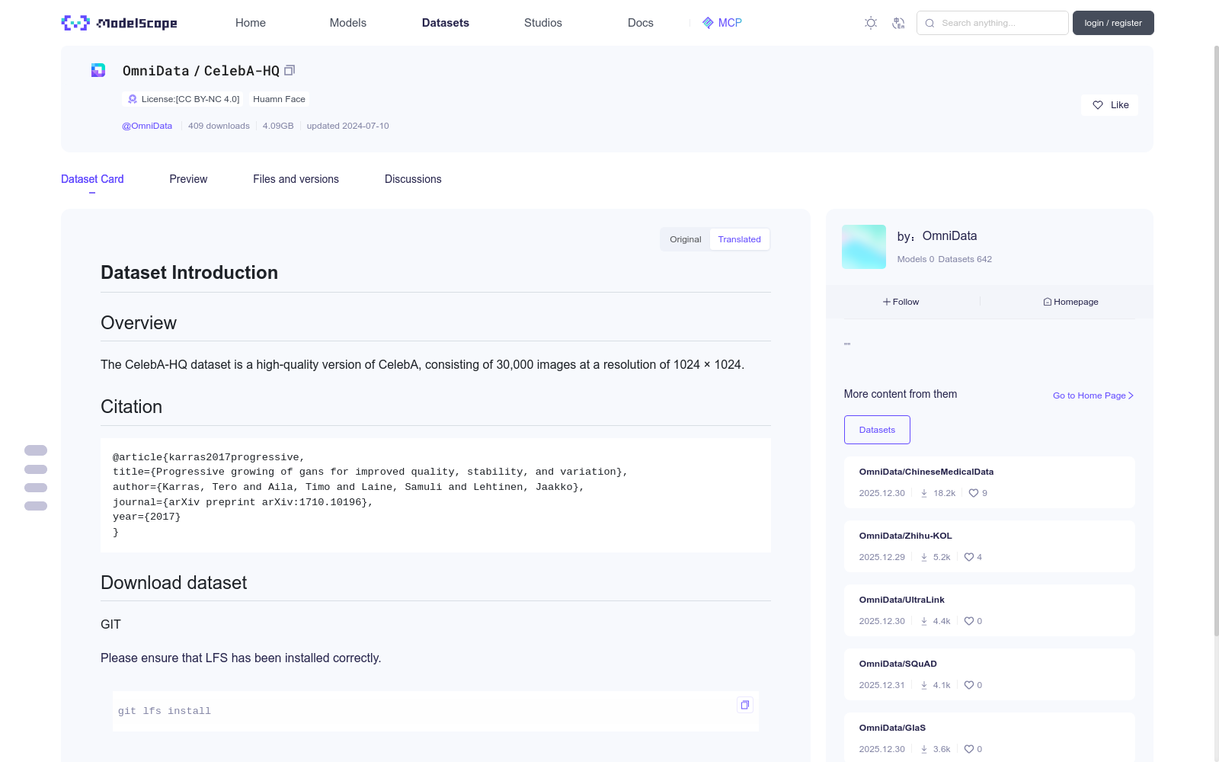Open the Files and versions tab
1219x762 pixels.
296,179
